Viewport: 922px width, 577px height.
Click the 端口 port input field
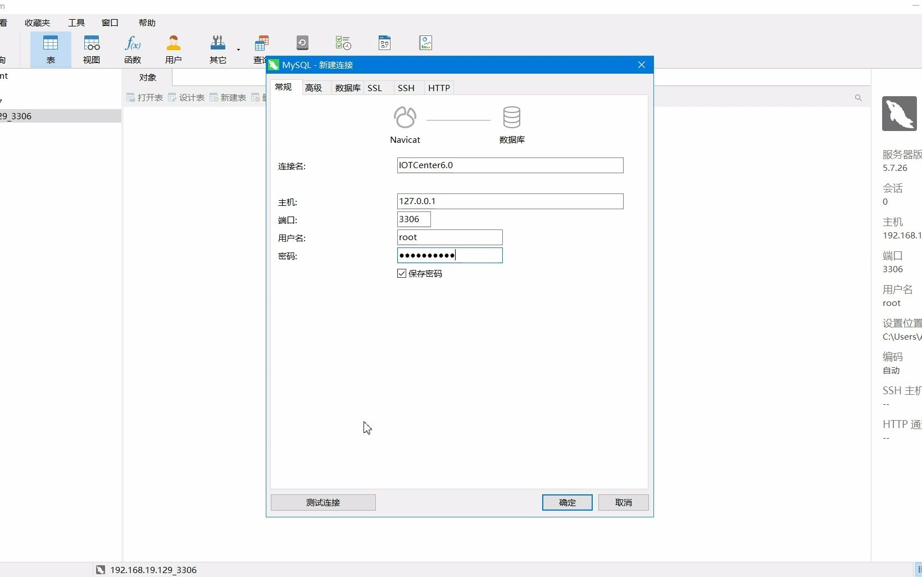click(x=414, y=219)
